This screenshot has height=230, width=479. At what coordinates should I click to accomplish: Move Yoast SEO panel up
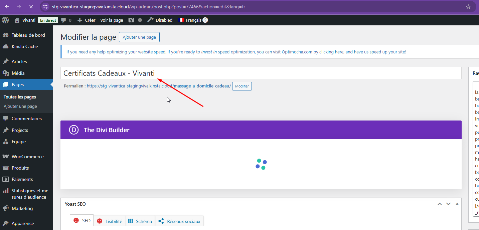pos(440,204)
